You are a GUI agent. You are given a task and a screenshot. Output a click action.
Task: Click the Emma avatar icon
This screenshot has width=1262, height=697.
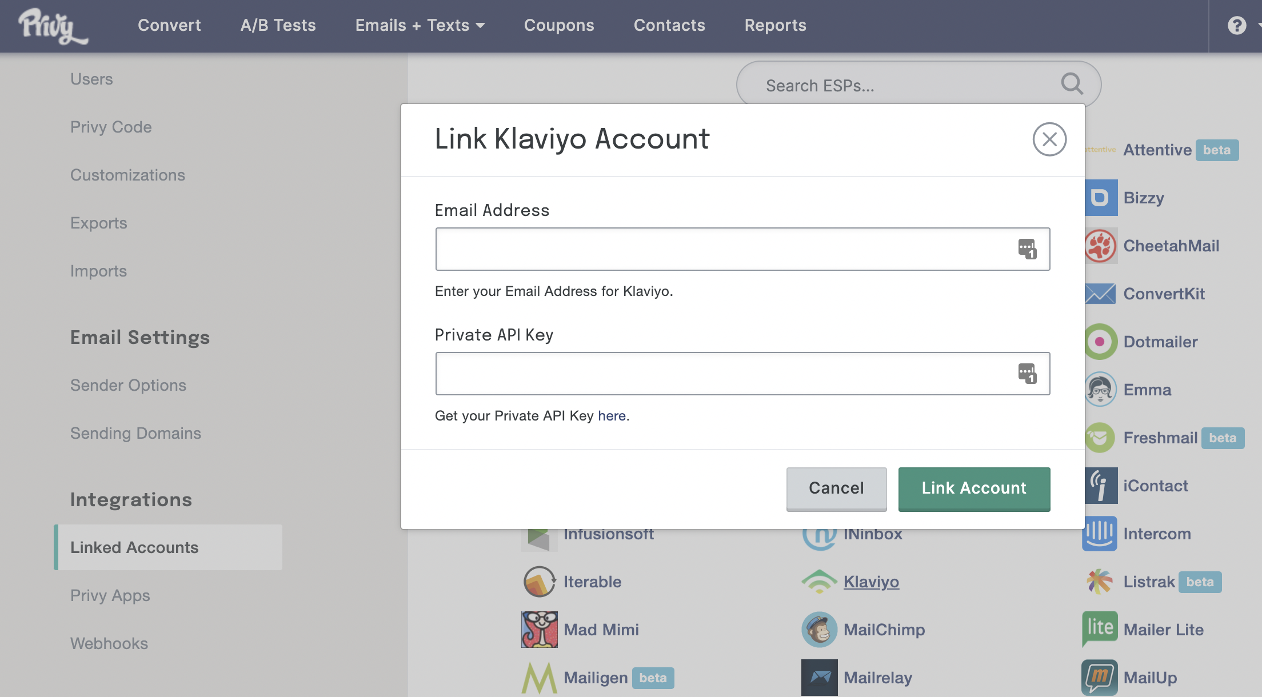click(1101, 390)
